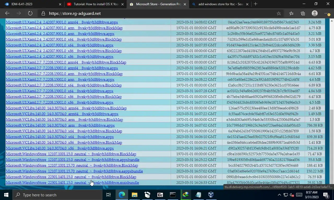Image resolution: width=334 pixels, height=200 pixels.
Task: Select the date 2023-03-31 16:57:02 GMT
Action: point(196,171)
